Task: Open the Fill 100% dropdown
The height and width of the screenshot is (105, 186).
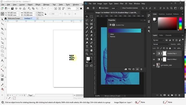Action: 182,48
